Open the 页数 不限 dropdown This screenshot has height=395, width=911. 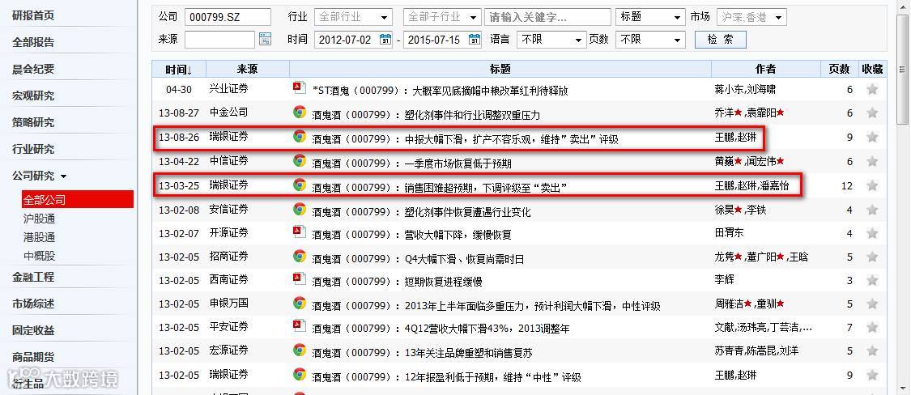pyautogui.click(x=650, y=40)
